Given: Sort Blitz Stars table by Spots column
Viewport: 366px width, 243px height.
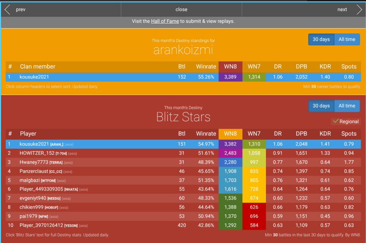Looking at the screenshot, I should (348, 134).
